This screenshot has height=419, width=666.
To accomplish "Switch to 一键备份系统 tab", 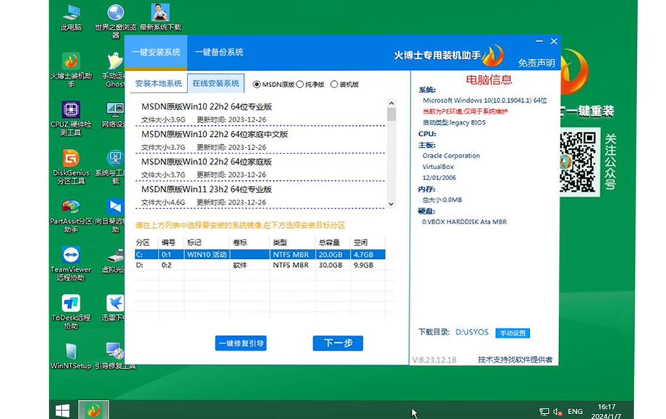I will pyautogui.click(x=219, y=52).
